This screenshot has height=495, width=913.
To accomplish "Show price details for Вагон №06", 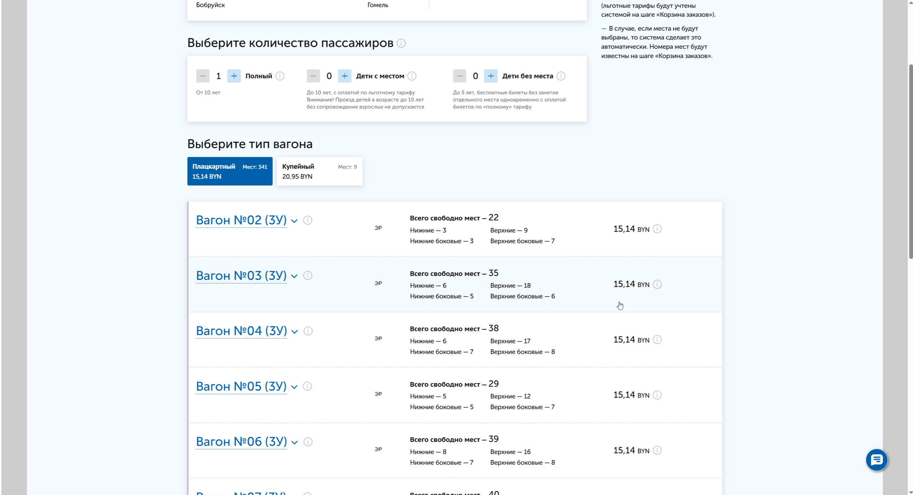I will (x=657, y=450).
